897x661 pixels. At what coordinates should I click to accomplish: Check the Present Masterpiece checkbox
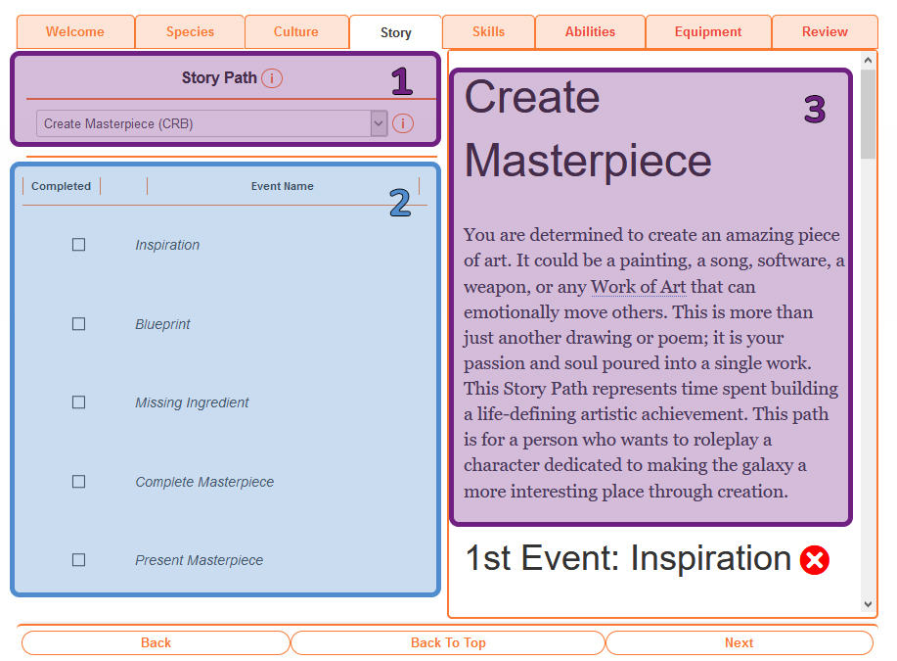[x=79, y=560]
